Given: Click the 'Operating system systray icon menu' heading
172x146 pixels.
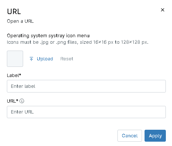Looking at the screenshot, I should [48, 36].
